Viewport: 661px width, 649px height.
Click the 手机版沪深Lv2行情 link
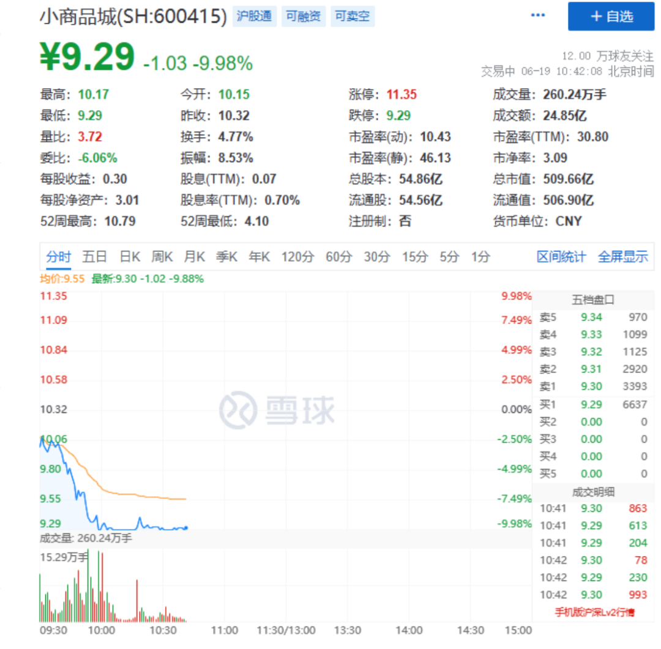click(x=594, y=612)
